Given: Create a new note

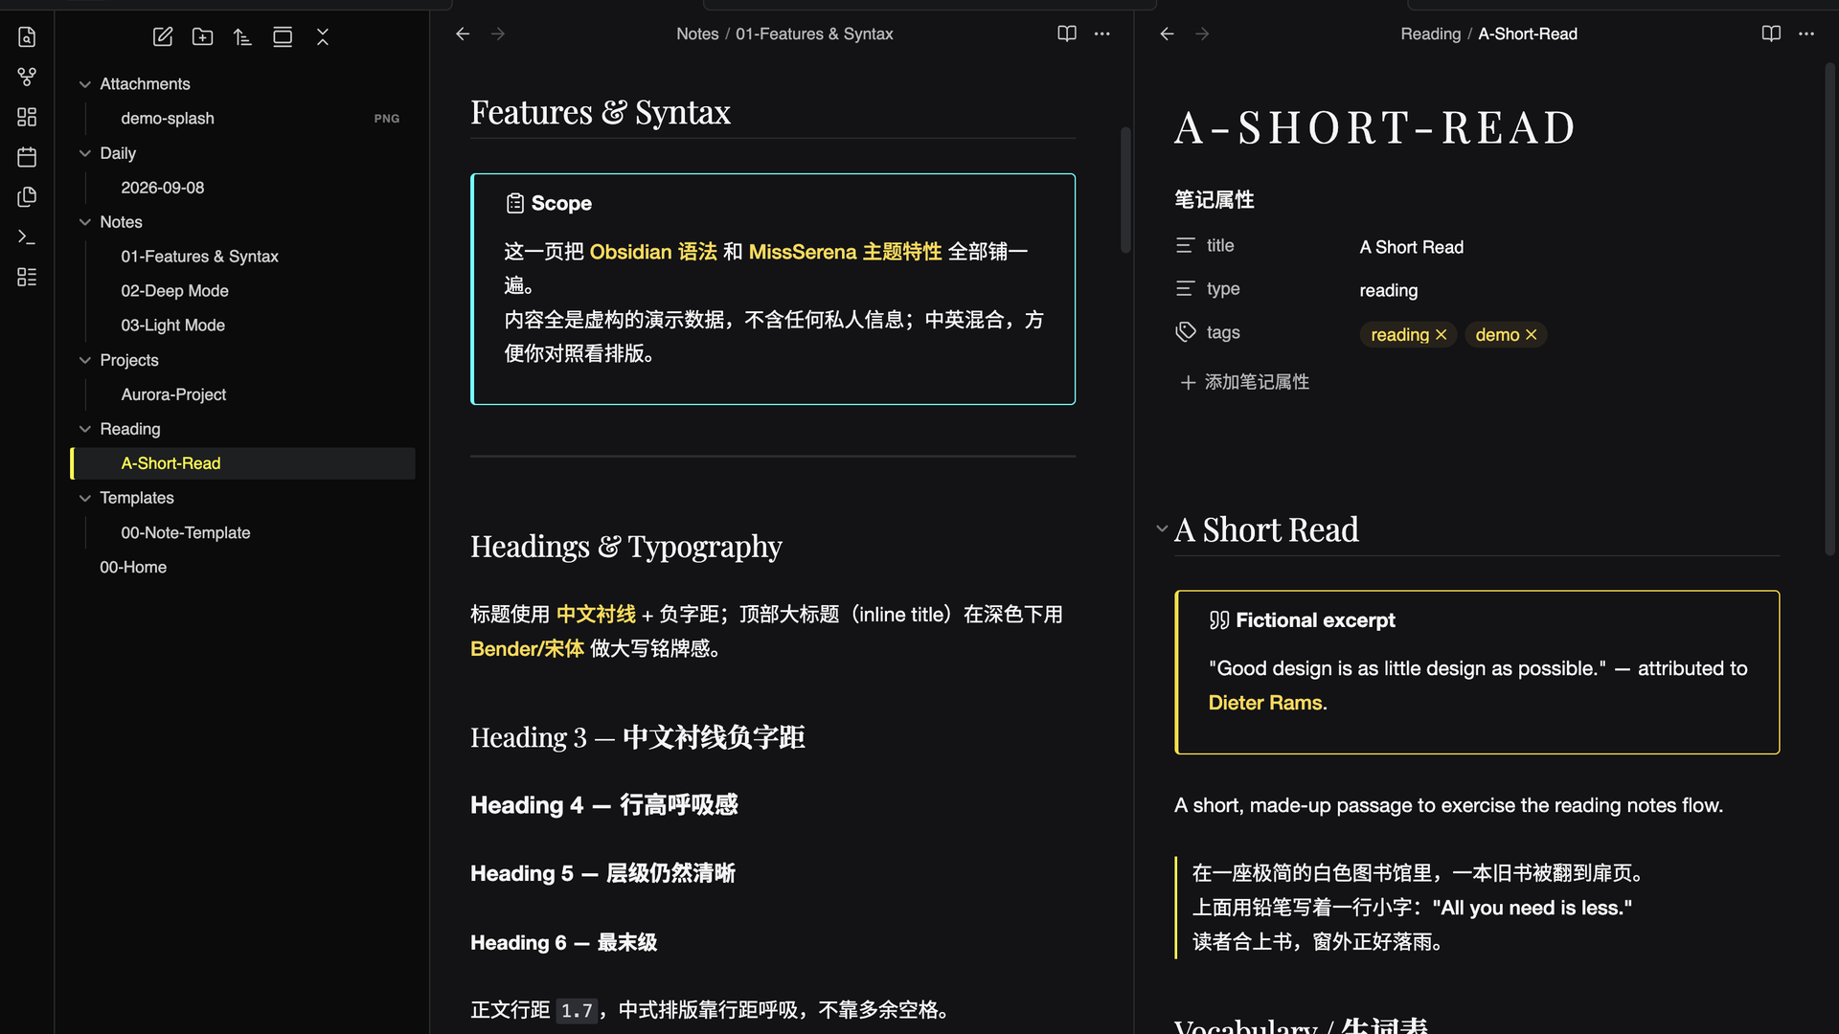Looking at the screenshot, I should tap(163, 36).
